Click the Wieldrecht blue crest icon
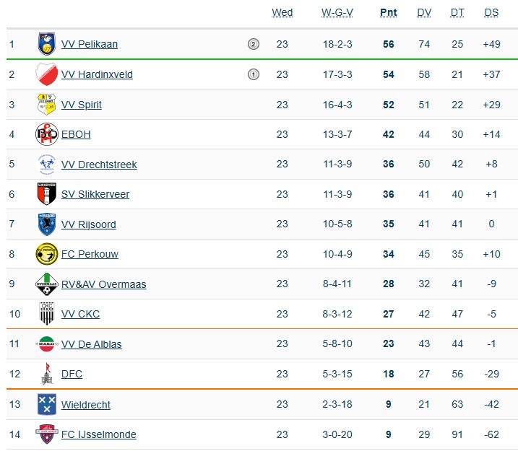 [x=46, y=405]
